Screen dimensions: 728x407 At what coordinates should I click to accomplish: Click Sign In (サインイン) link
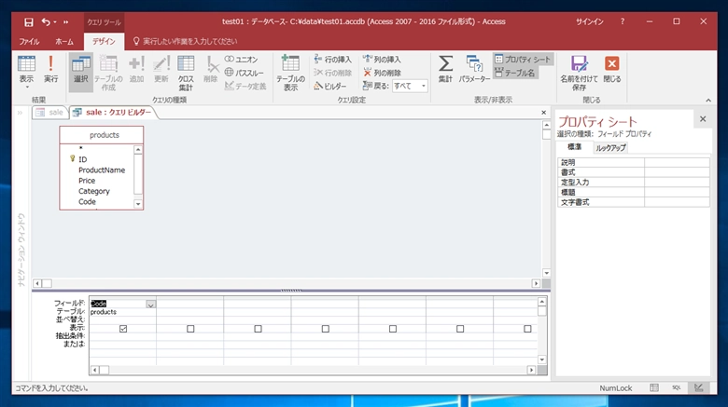point(589,21)
